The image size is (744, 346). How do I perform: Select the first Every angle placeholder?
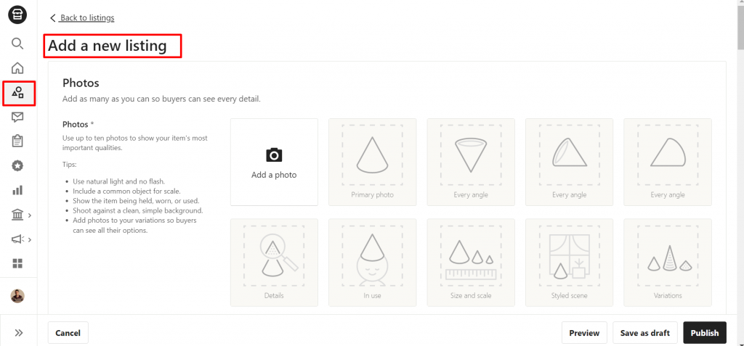click(x=471, y=162)
